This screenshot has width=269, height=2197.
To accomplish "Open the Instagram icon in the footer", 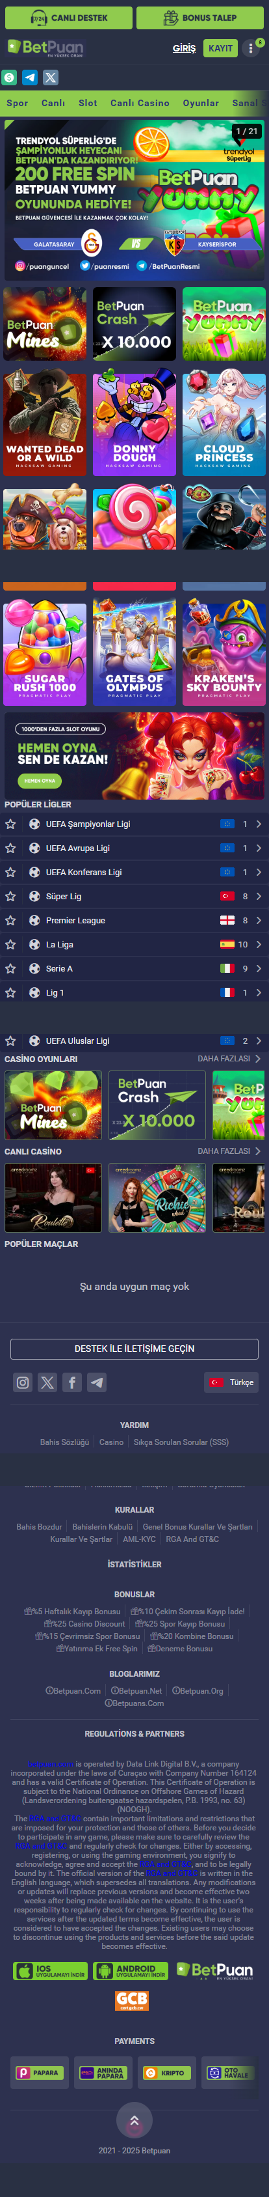I will pos(23,1382).
